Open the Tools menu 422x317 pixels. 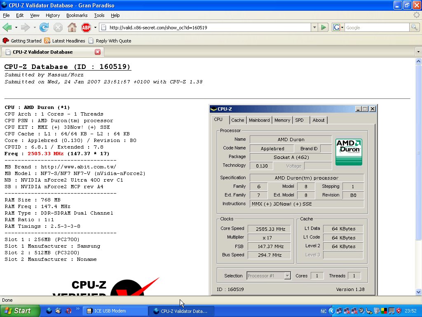pyautogui.click(x=99, y=15)
